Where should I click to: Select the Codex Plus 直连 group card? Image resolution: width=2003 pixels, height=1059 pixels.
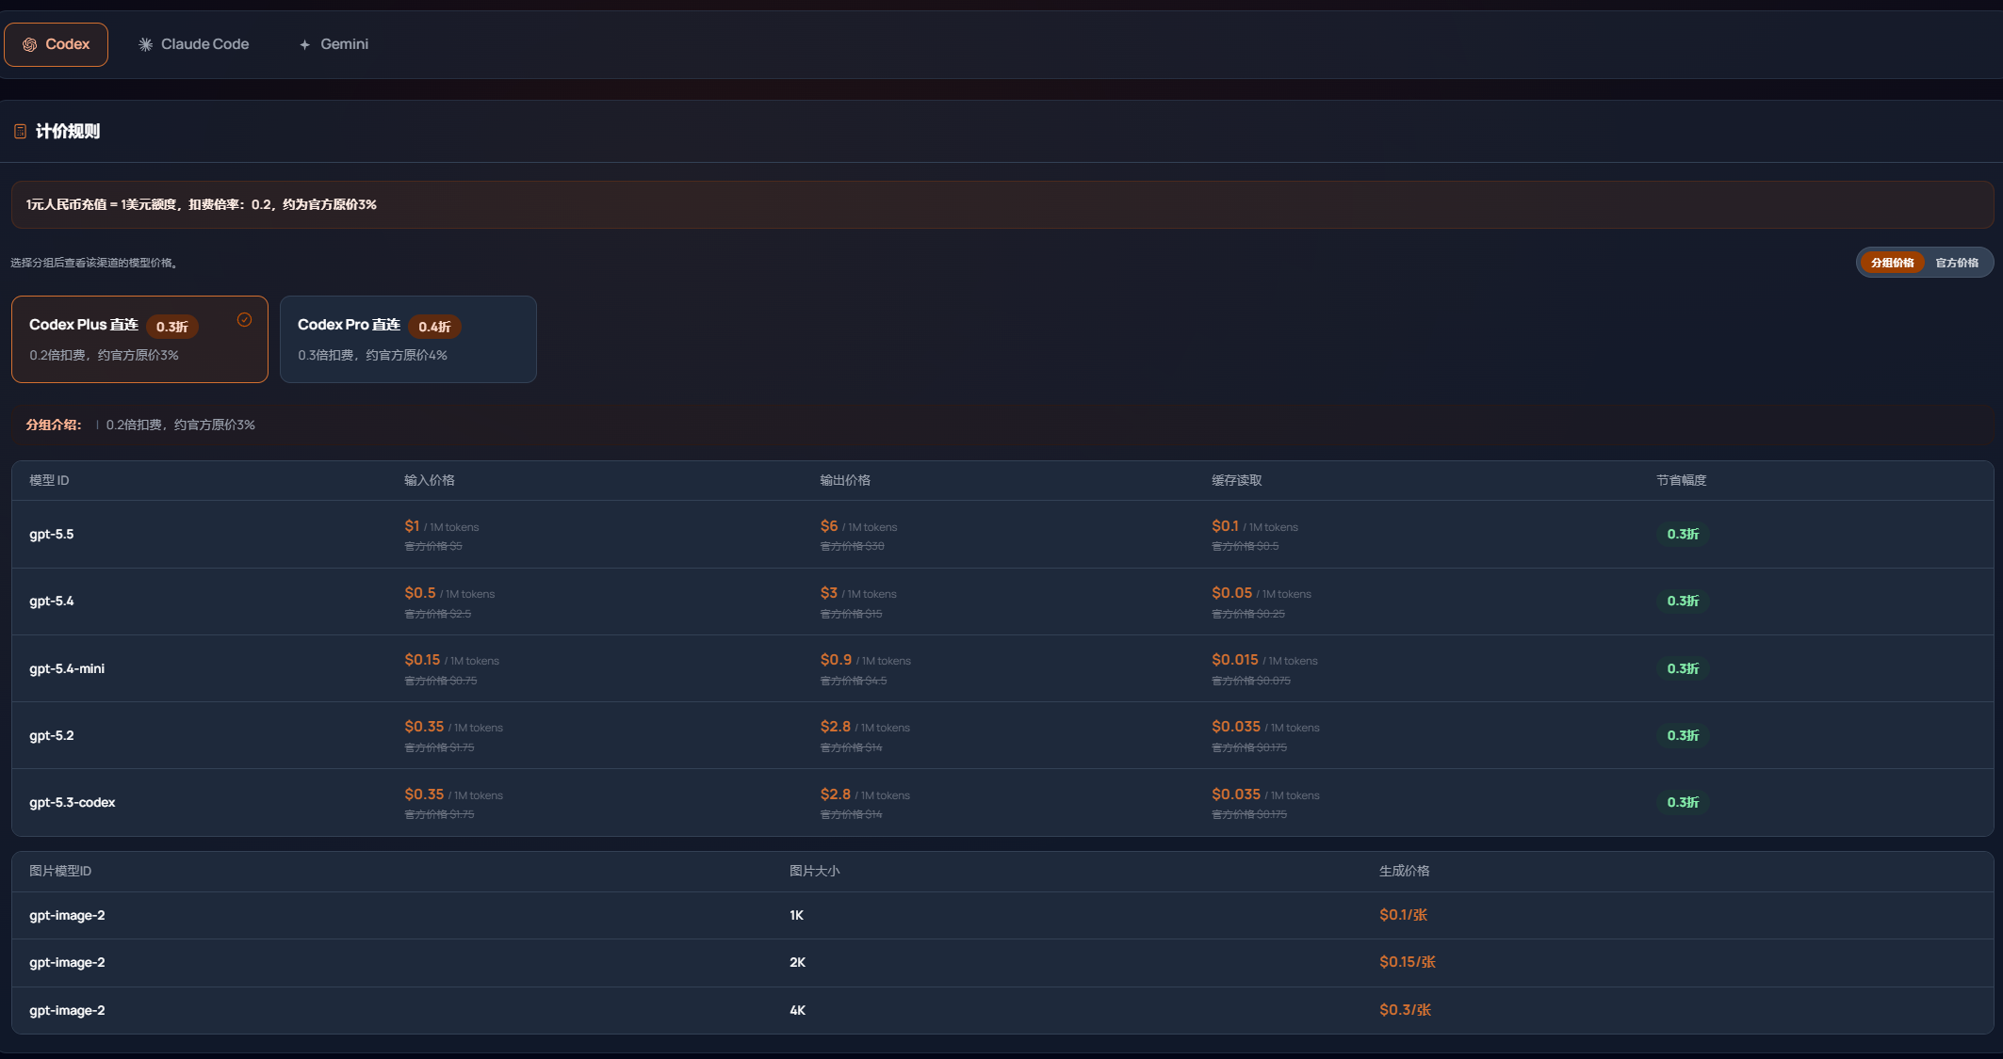click(x=139, y=339)
